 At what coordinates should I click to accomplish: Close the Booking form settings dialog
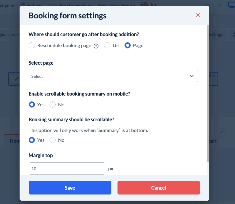tap(198, 15)
